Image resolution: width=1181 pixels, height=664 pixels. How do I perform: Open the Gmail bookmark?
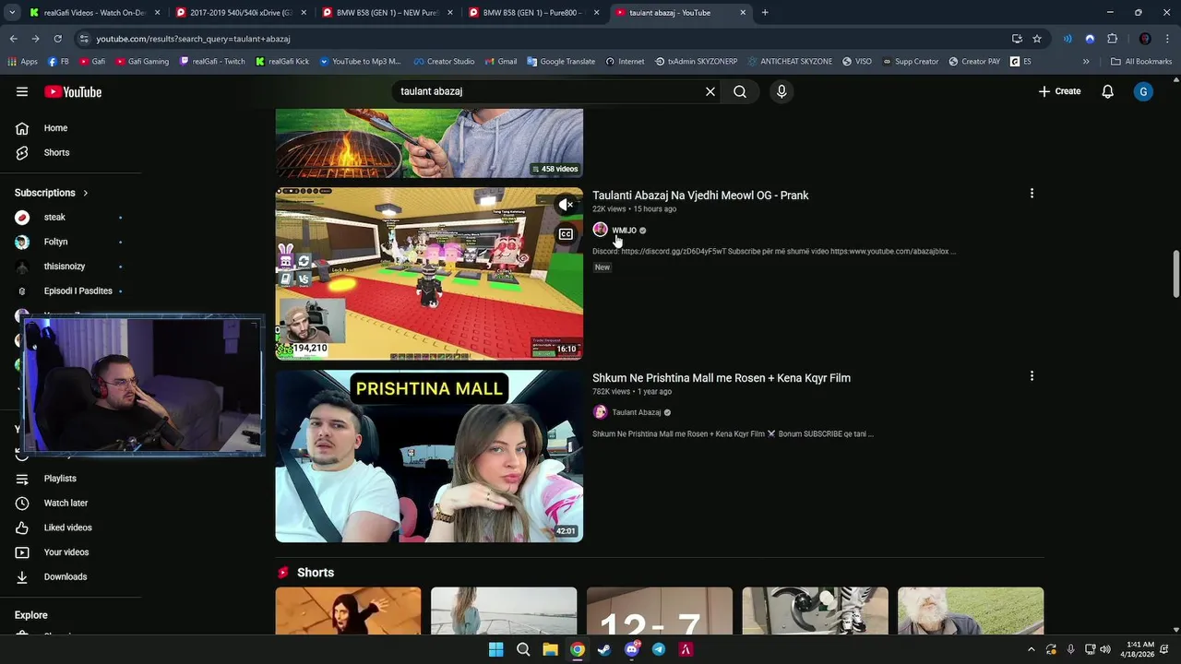click(500, 62)
